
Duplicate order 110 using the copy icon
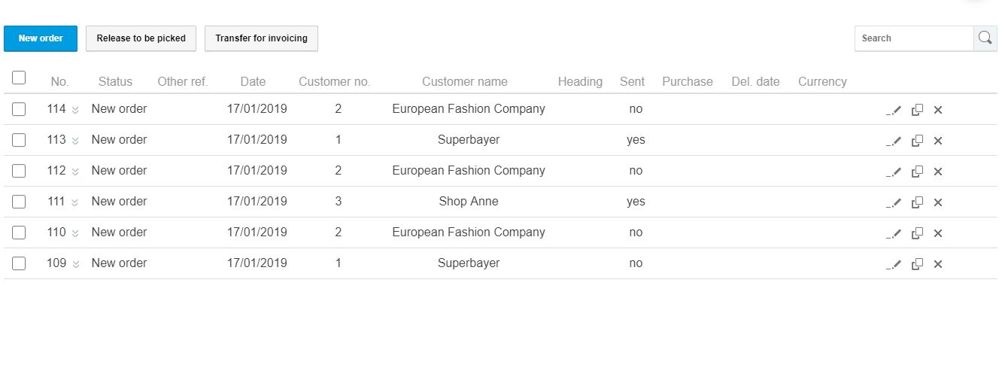(x=917, y=233)
